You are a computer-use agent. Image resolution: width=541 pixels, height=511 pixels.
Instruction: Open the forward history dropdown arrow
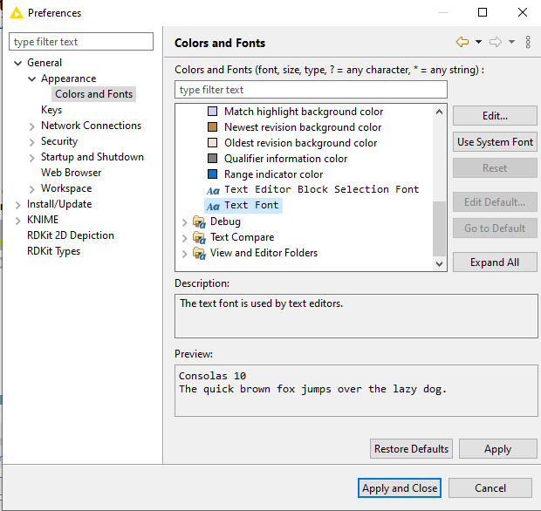(x=511, y=42)
